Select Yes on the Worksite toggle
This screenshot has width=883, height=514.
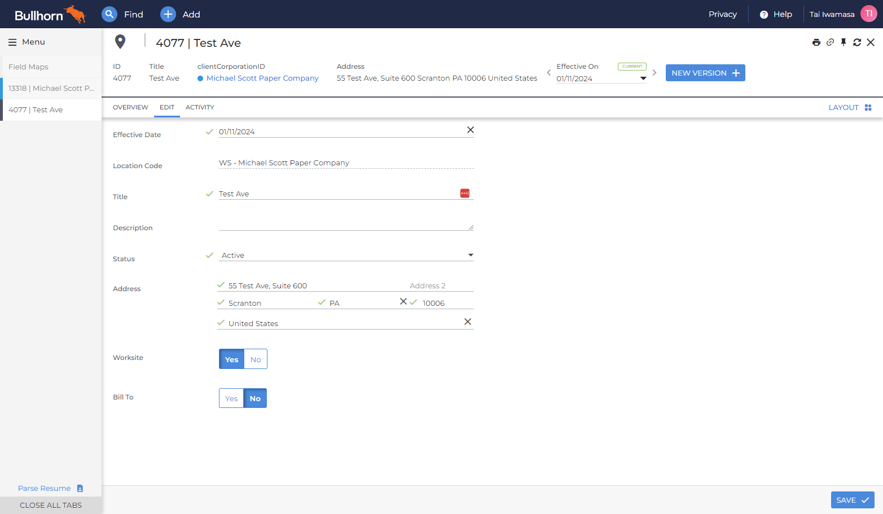(231, 359)
